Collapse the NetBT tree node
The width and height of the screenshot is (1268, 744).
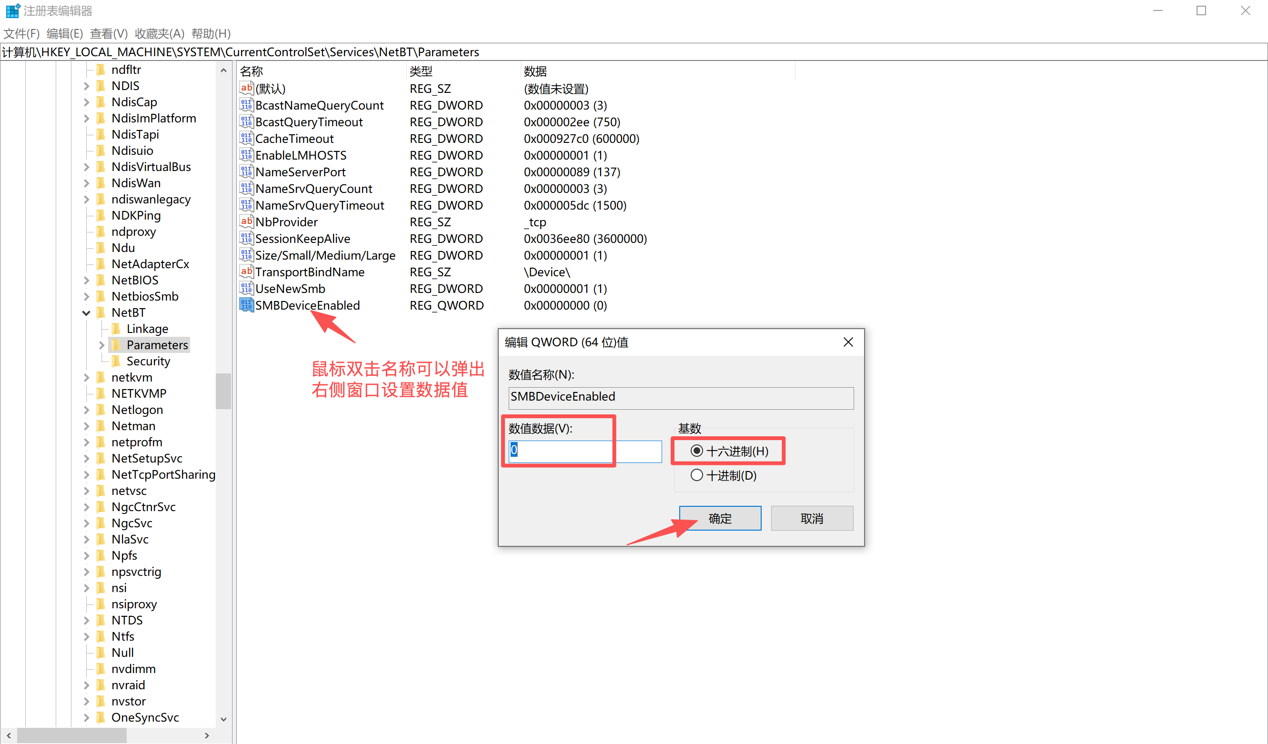pyautogui.click(x=87, y=313)
